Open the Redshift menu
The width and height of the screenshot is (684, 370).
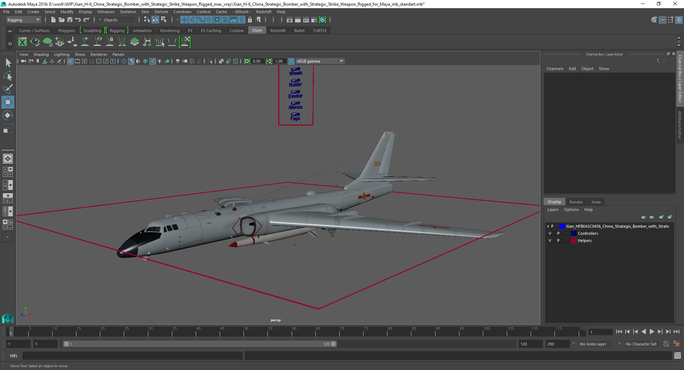(x=264, y=12)
